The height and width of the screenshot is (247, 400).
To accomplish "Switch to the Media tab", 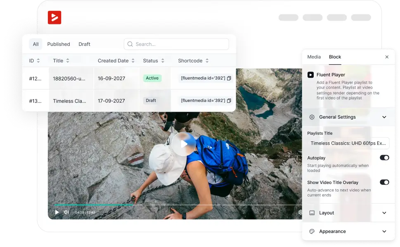I will (x=314, y=57).
